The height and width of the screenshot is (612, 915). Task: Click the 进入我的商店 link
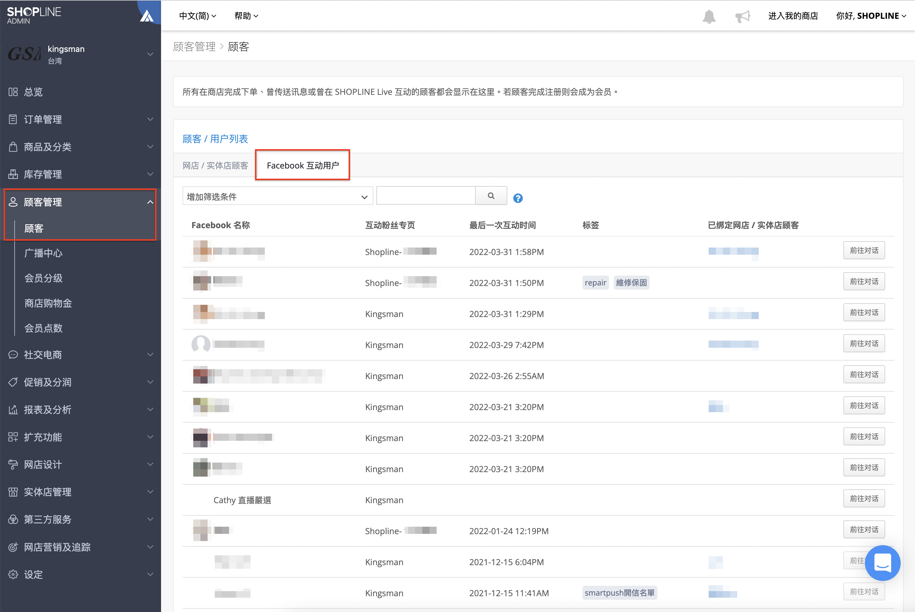tap(793, 16)
